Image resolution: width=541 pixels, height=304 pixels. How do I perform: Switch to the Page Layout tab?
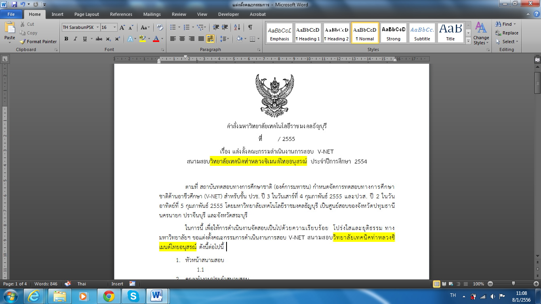click(87, 14)
